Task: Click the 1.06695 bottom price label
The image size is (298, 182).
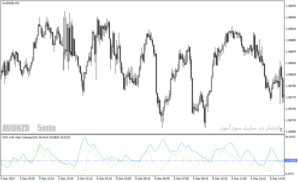Action: coord(291,132)
